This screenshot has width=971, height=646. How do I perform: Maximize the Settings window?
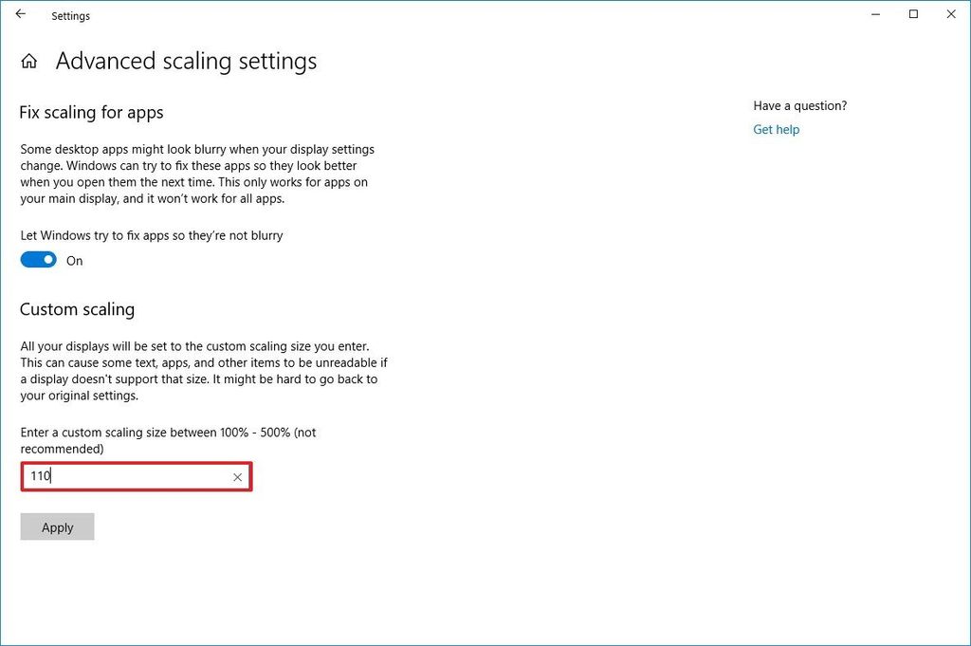[912, 14]
